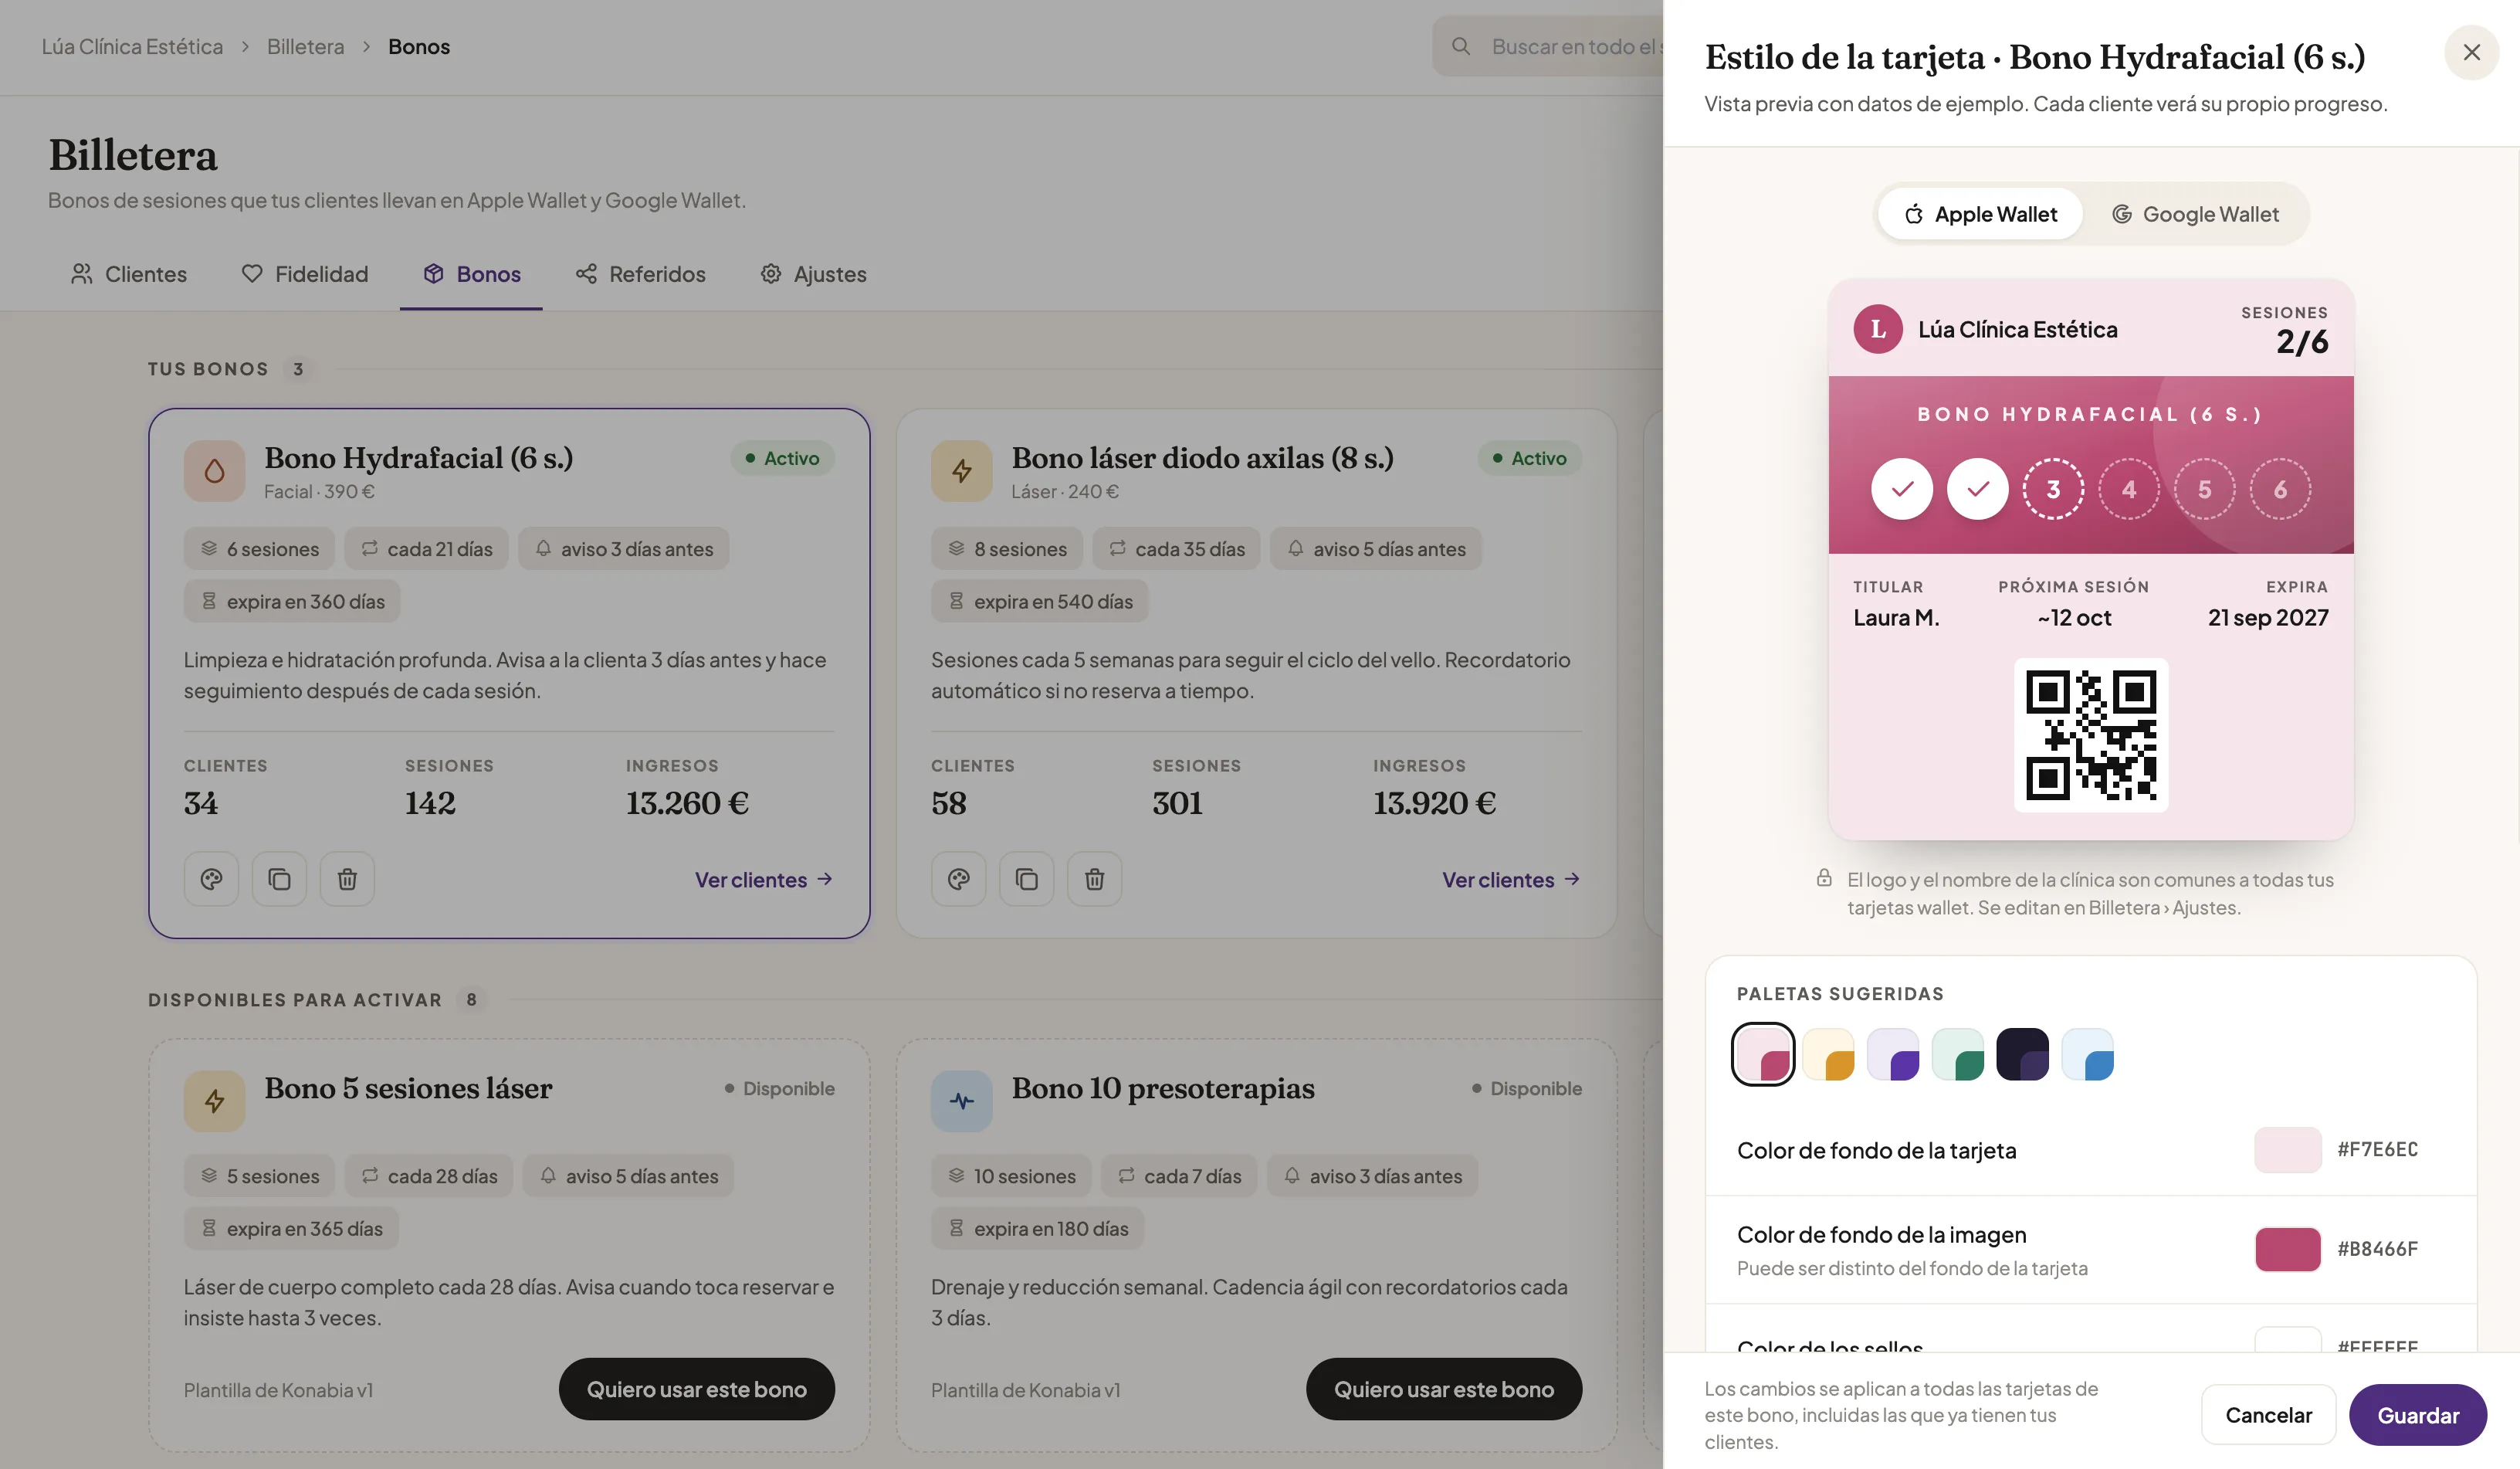This screenshot has width=2520, height=1469.
Task: Open the Ajustes tab
Action: (813, 274)
